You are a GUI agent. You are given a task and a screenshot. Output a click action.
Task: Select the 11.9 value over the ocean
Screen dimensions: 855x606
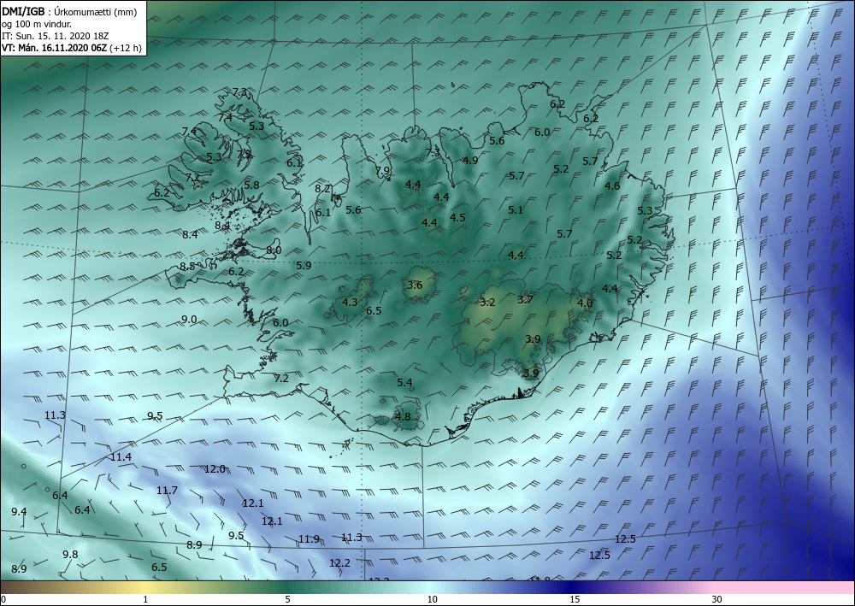pyautogui.click(x=310, y=539)
